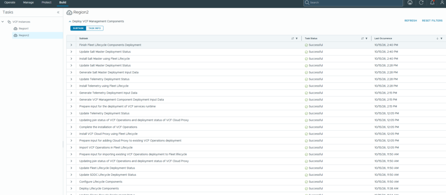Image resolution: width=446 pixels, height=195 pixels.
Task: Expand Update SDDC Lifecycle Deployment Status row
Action: (71, 175)
